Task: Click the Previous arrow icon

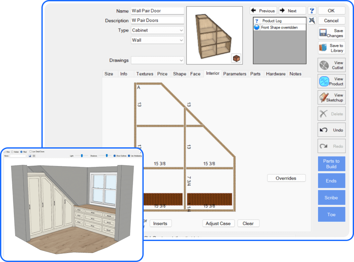Action: pyautogui.click(x=254, y=10)
